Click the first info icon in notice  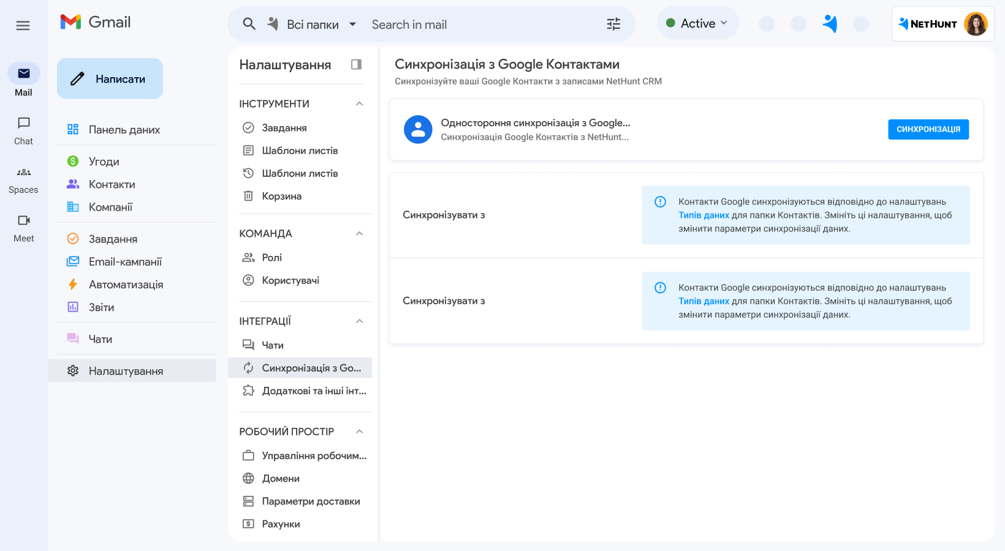tap(660, 202)
